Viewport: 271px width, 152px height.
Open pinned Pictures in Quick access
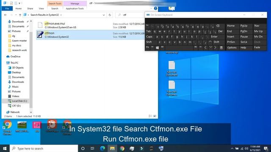pyautogui.click(x=16, y=31)
